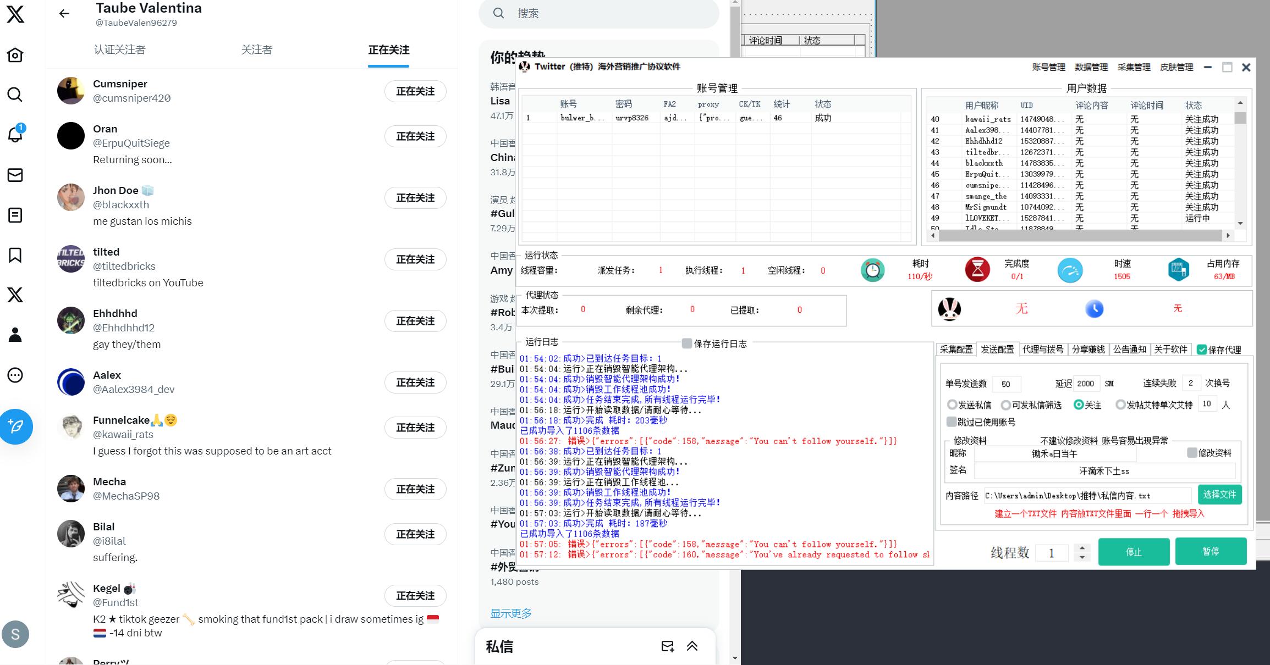Switch to 采集配置 tab
This screenshot has width=1270, height=665.
click(x=956, y=350)
